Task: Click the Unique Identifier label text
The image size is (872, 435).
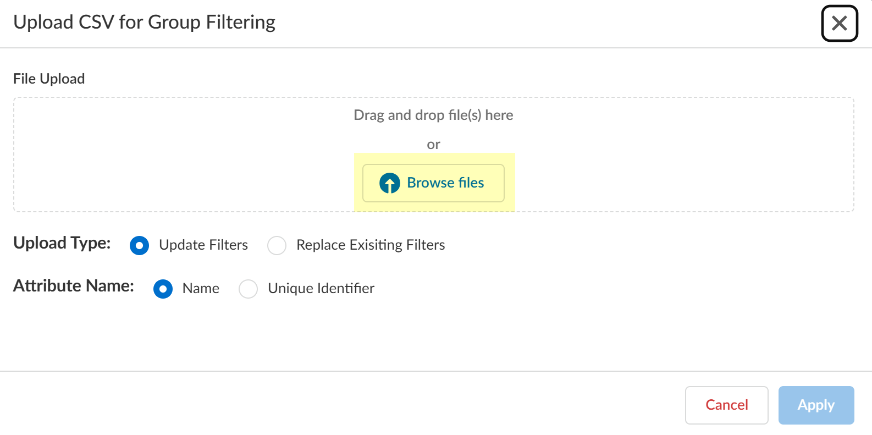Action: 321,288
